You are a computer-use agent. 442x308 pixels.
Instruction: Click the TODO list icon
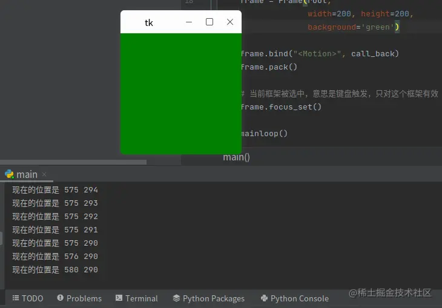coord(16,298)
